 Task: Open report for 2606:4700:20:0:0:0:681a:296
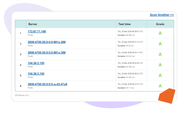[47, 42]
